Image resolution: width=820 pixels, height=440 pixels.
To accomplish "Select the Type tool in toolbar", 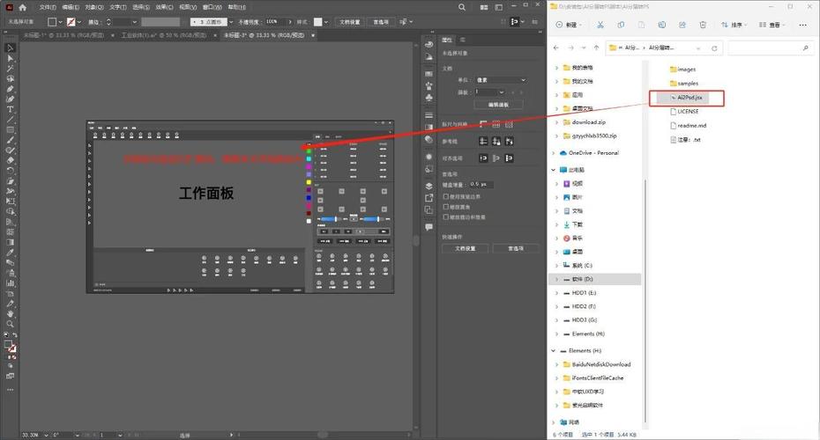I will (x=11, y=109).
